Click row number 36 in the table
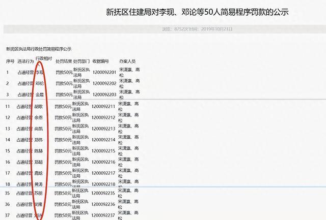 (x=8, y=204)
